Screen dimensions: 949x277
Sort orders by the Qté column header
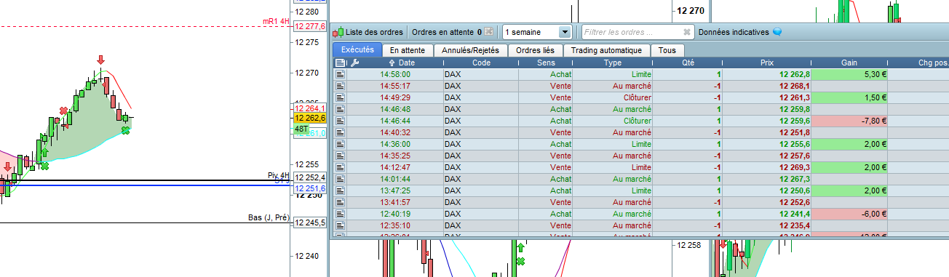tap(688, 63)
